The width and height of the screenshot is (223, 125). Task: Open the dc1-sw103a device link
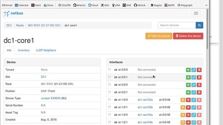[x=145, y=100]
